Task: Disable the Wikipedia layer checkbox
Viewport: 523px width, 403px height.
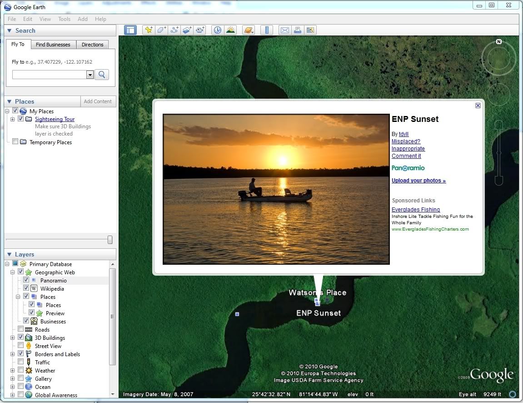Action: pos(26,288)
